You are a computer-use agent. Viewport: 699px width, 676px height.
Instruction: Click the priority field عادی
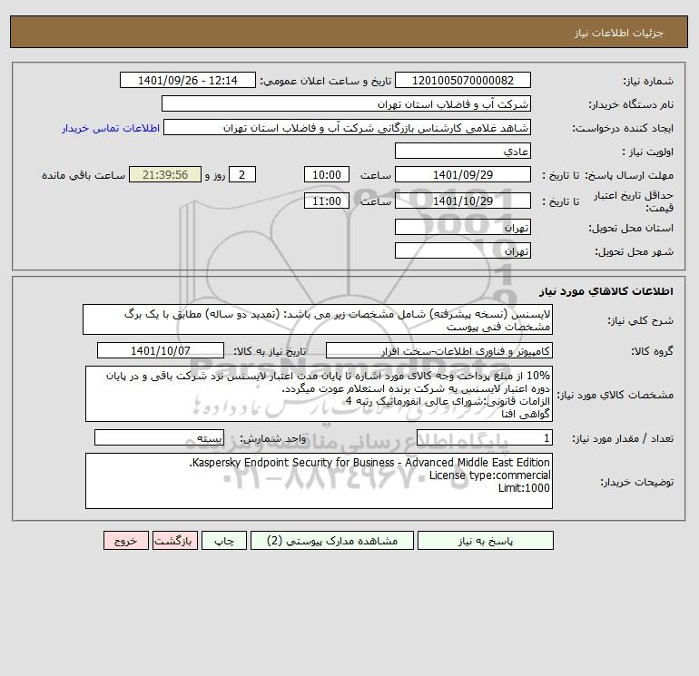click(463, 151)
